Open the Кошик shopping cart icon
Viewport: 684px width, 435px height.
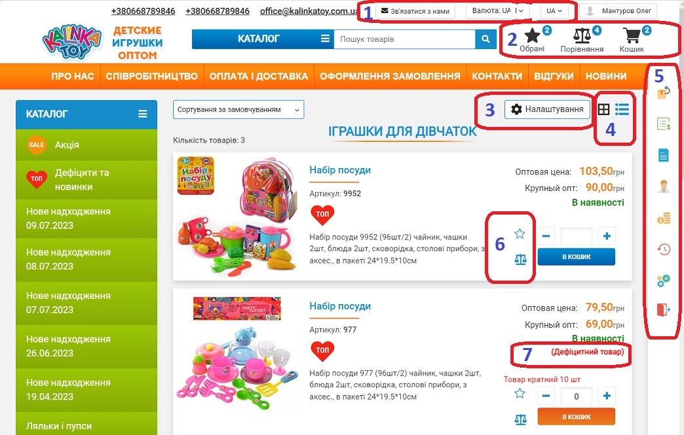pyautogui.click(x=631, y=36)
